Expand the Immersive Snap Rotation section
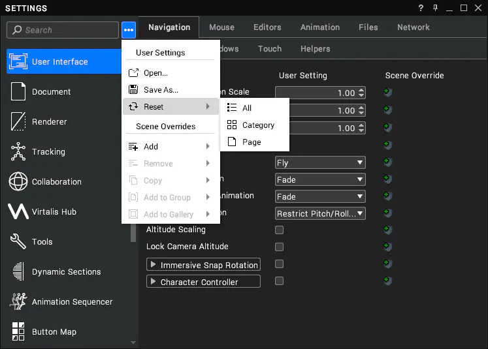Screen dimensions: 488x349 [x=203, y=264]
